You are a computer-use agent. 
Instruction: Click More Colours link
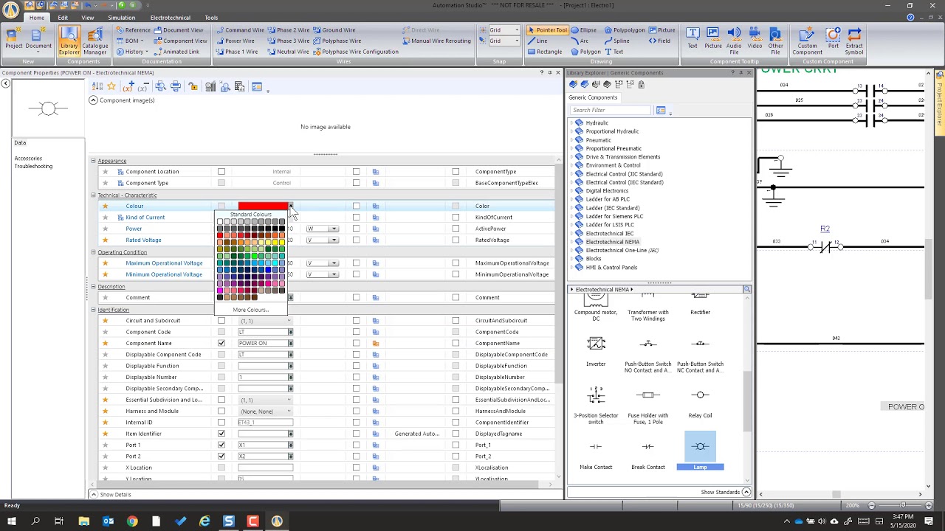[251, 310]
